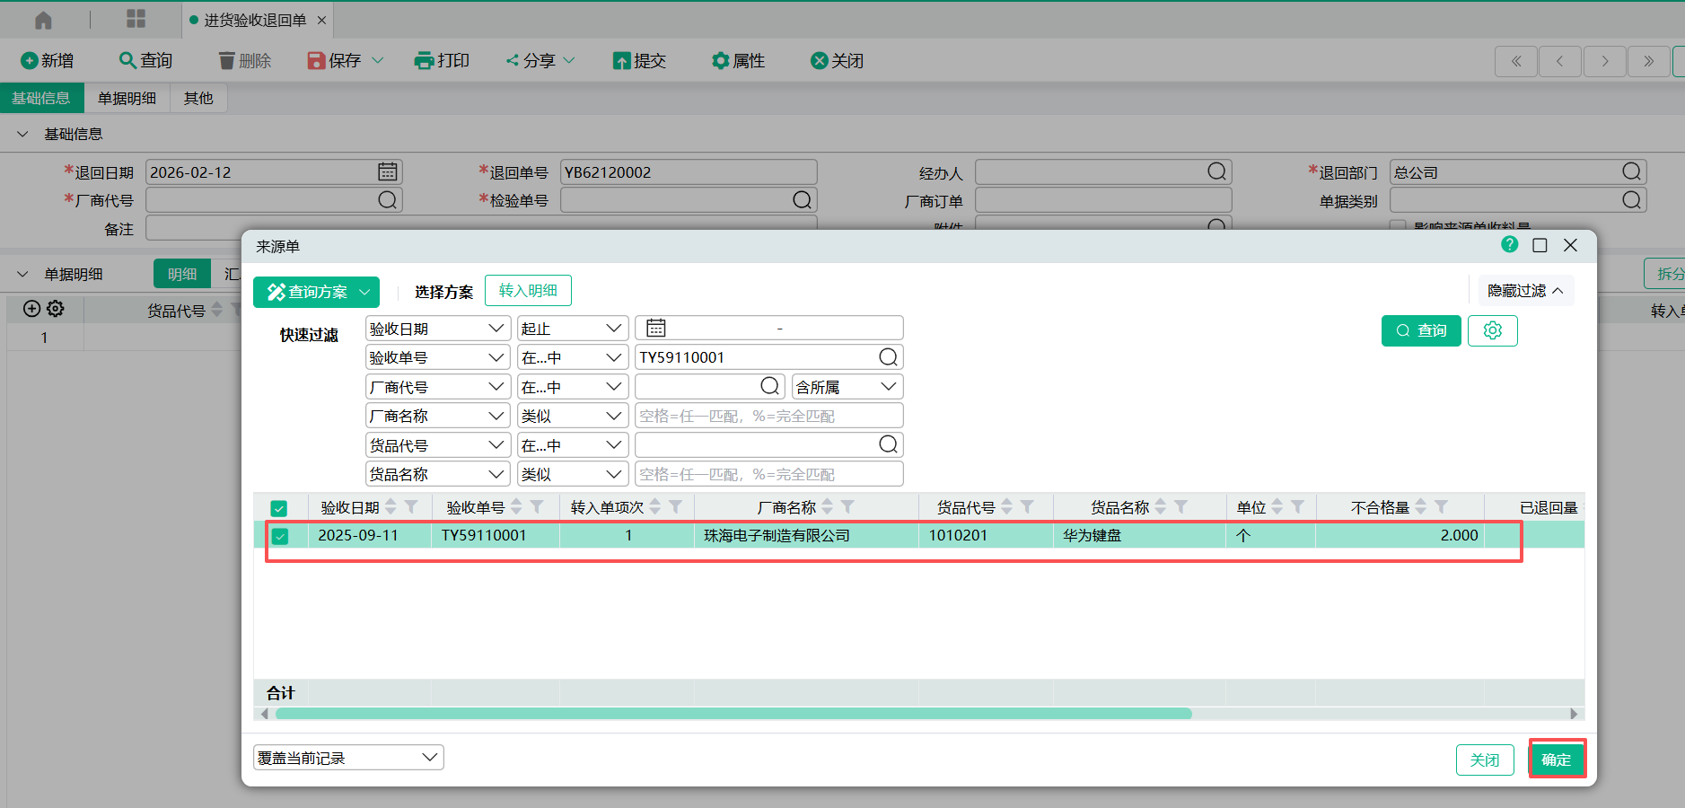This screenshot has width=1685, height=808.
Task: Click the 货品代号 filter lookup magnifier icon
Action: coord(888,444)
